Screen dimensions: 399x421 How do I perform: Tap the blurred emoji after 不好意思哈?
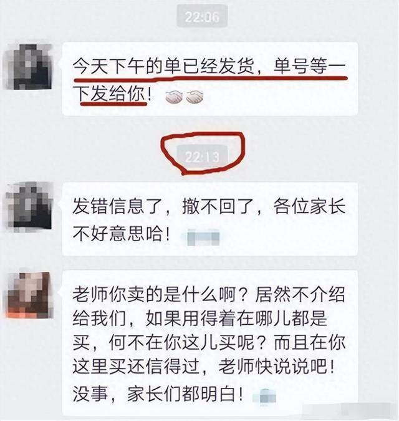(203, 237)
